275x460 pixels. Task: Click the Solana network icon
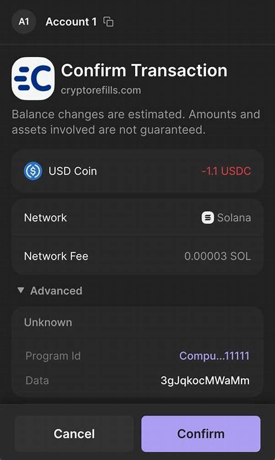tap(208, 217)
